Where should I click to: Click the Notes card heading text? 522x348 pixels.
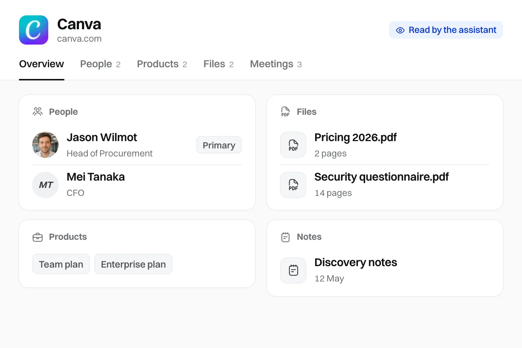(x=309, y=237)
